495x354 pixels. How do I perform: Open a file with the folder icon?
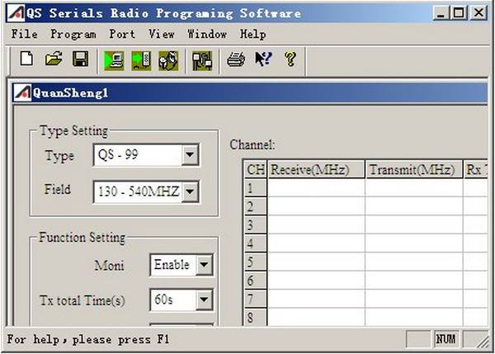pos(54,59)
